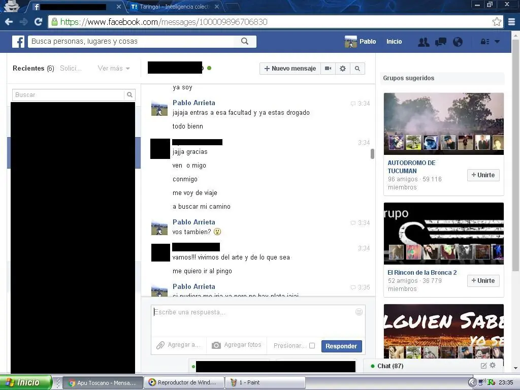Screen dimensions: 520x390
Task: Add photos with camera Agregar fotos
Action: pos(237,345)
